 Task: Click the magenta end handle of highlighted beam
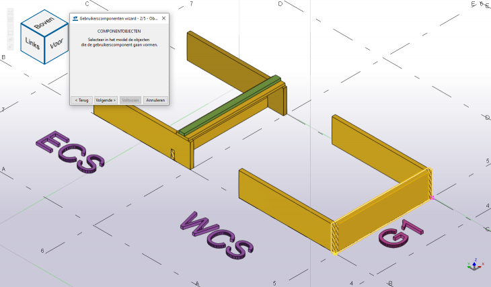click(x=432, y=198)
